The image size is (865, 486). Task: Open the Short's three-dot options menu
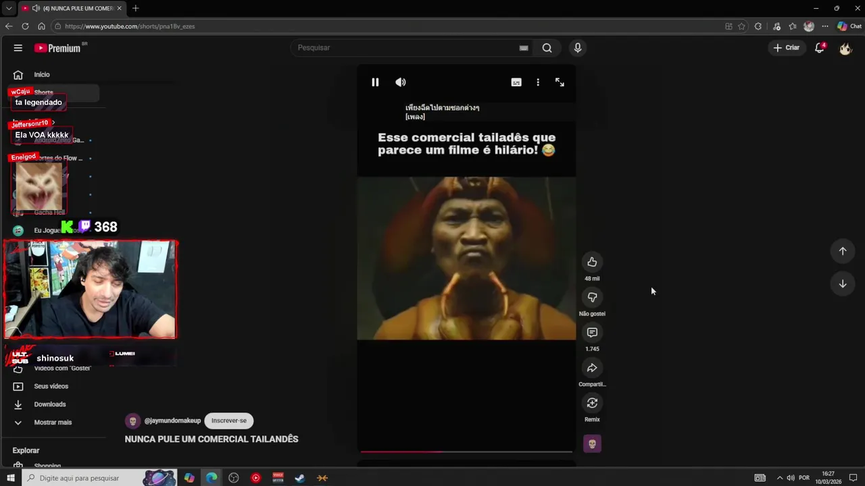[538, 82]
